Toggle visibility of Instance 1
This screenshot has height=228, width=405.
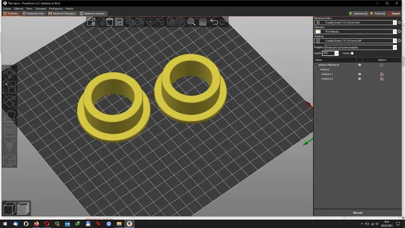point(359,74)
